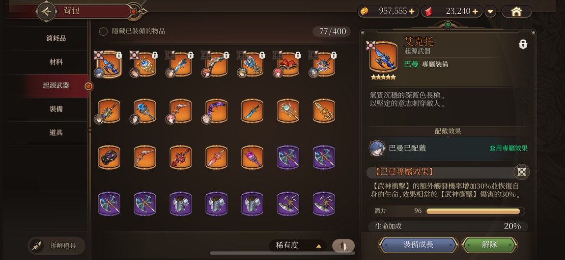The image size is (565, 260).
Task: Tap the 裝備成長 button
Action: (418, 245)
